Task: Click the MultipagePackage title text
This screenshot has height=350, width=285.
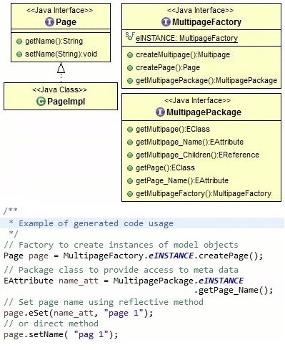Action: coord(204,112)
